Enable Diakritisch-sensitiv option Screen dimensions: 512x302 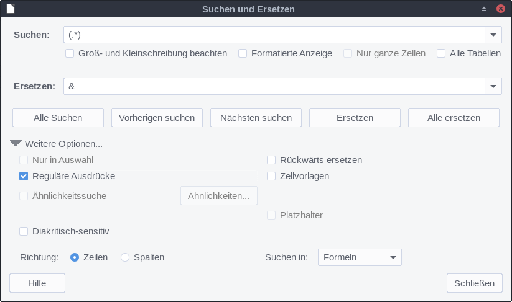(x=24, y=231)
